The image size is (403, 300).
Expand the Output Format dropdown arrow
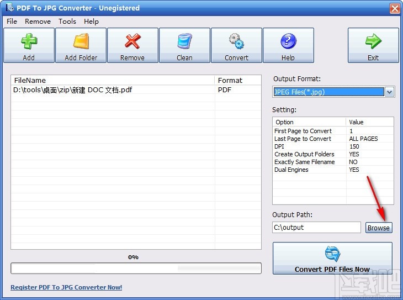(389, 92)
